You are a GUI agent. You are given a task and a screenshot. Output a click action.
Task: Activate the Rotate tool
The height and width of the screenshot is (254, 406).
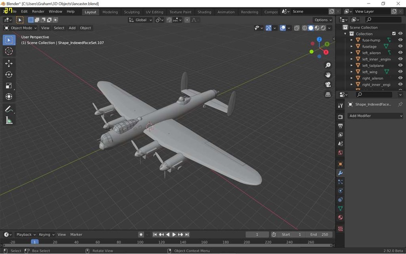(x=9, y=74)
